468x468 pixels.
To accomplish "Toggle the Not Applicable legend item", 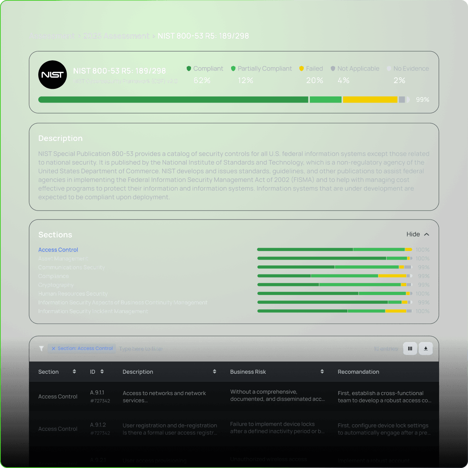I will [355, 69].
